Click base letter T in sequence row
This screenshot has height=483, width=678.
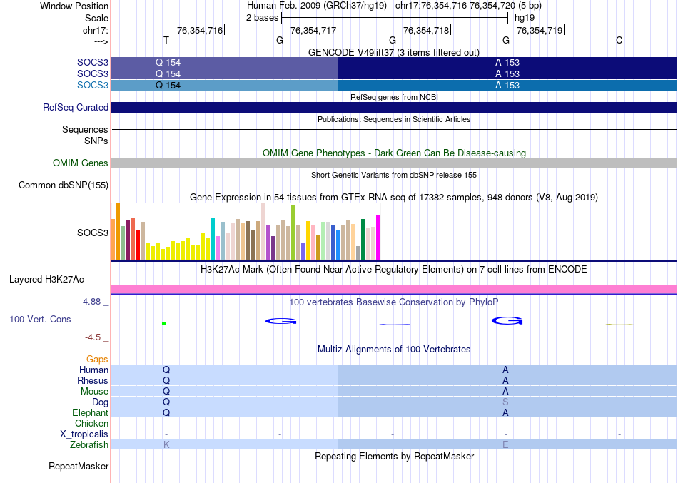coord(166,40)
